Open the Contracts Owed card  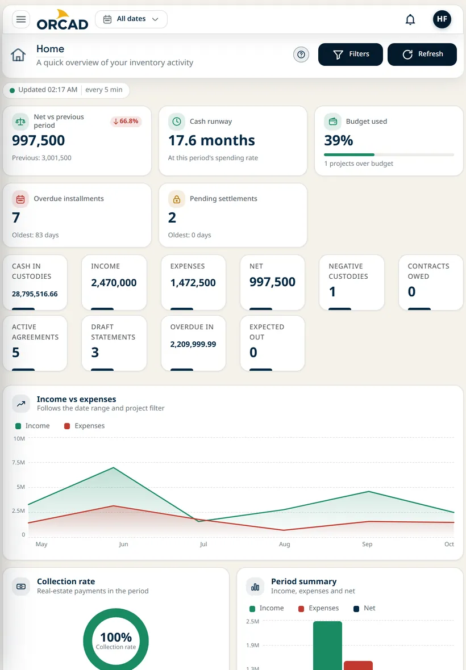pos(431,282)
